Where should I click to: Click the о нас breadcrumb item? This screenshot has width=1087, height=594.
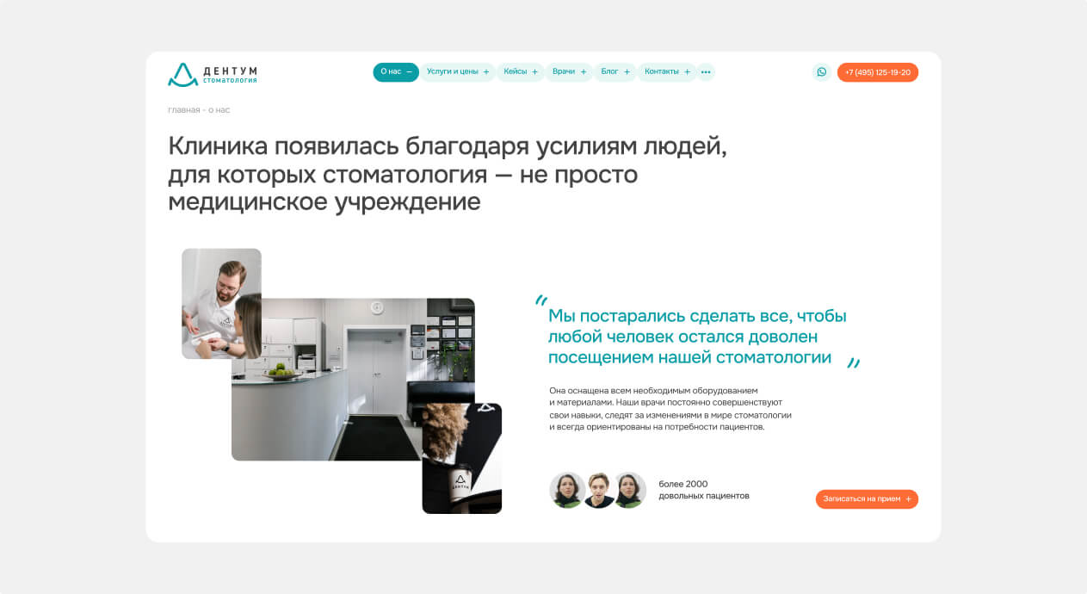point(219,110)
